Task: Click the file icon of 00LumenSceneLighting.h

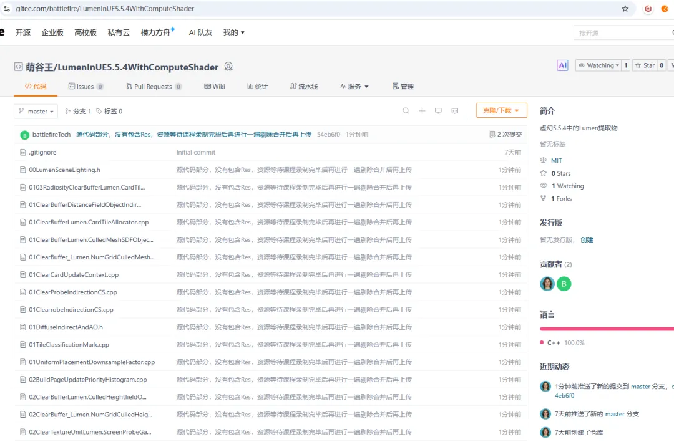Action: tap(23, 170)
